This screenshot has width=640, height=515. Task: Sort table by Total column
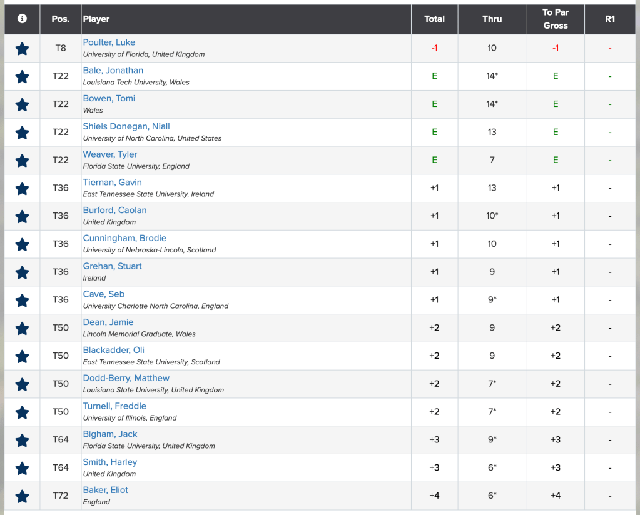tap(434, 19)
